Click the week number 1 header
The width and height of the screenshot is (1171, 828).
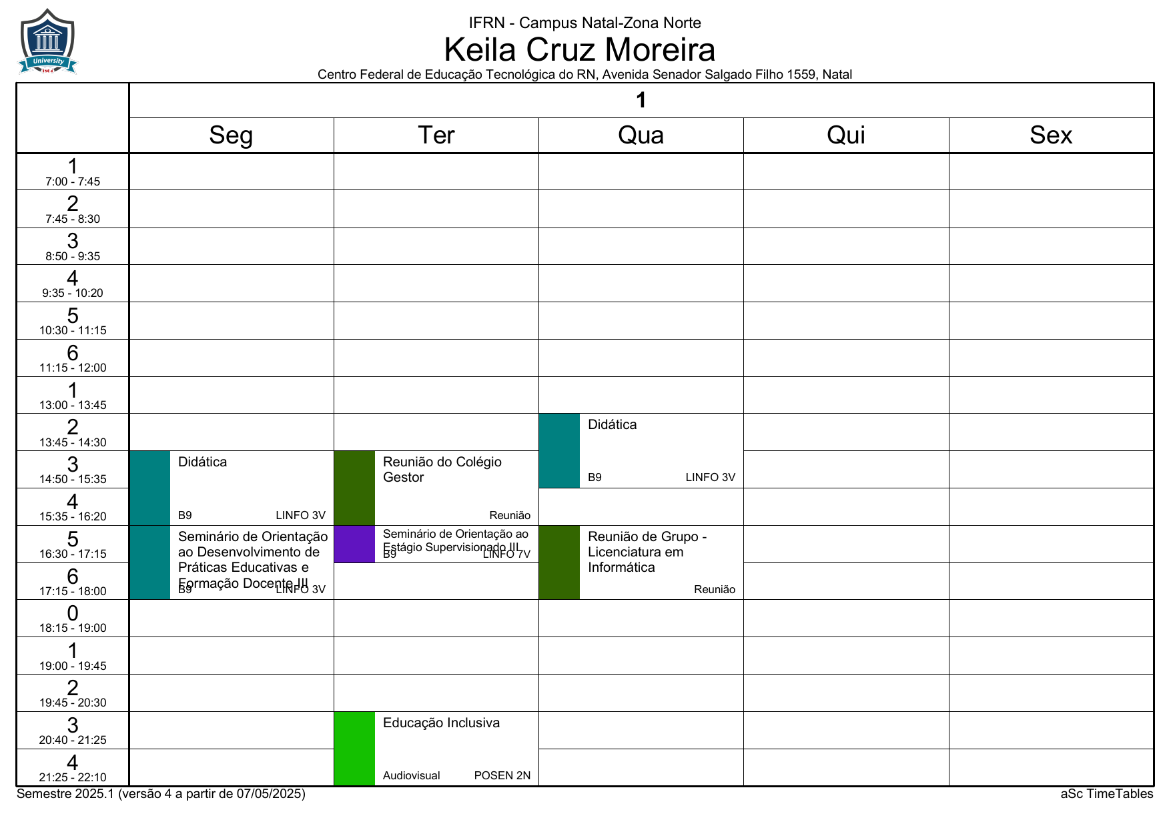(x=641, y=101)
